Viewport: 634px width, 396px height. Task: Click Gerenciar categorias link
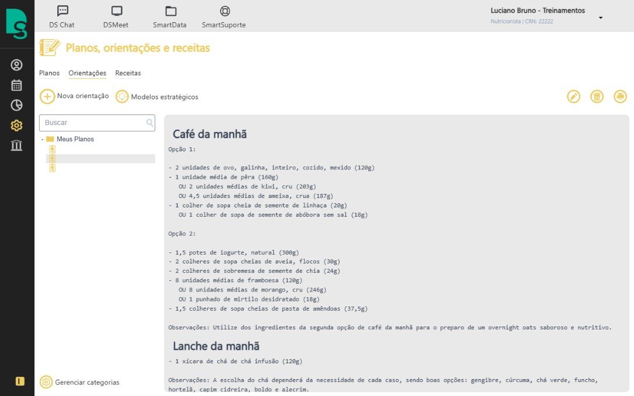pos(79,382)
